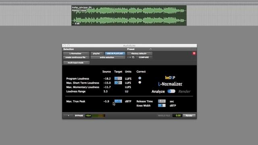Open the L-Normalizer plug-in selector dropdown
The height and width of the screenshot is (145, 258).
click(76, 54)
